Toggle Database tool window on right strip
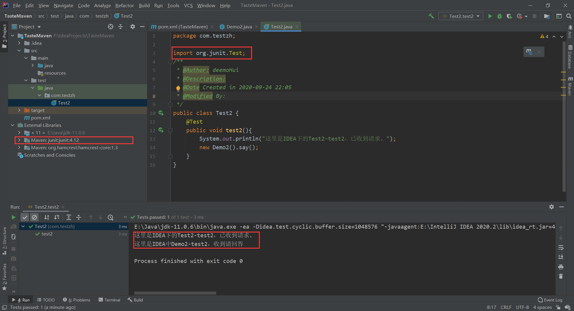Image resolution: width=574 pixels, height=311 pixels. tap(570, 57)
